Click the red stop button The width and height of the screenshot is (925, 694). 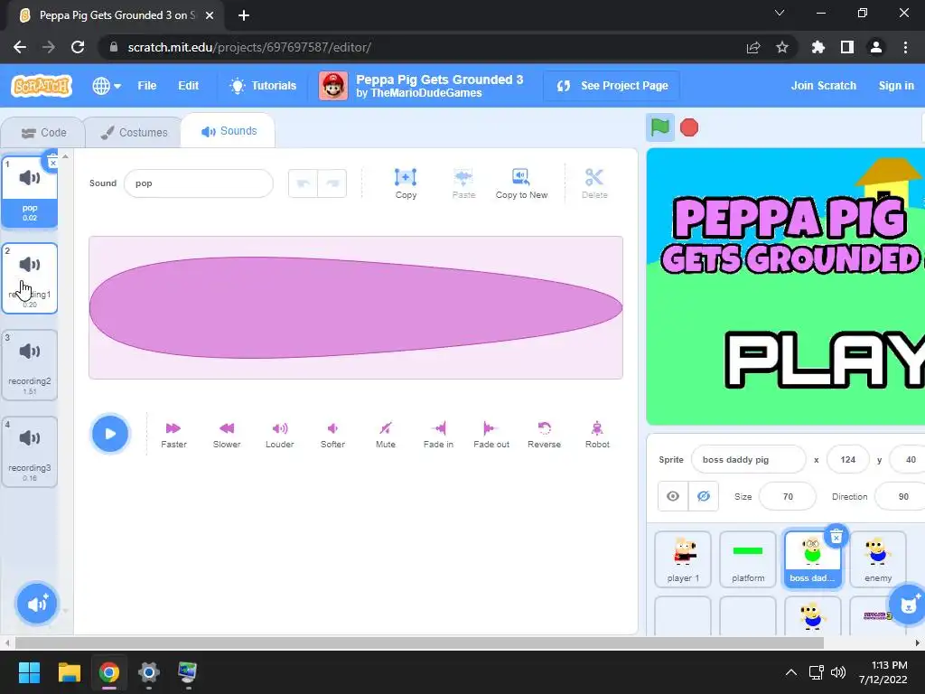tap(689, 127)
